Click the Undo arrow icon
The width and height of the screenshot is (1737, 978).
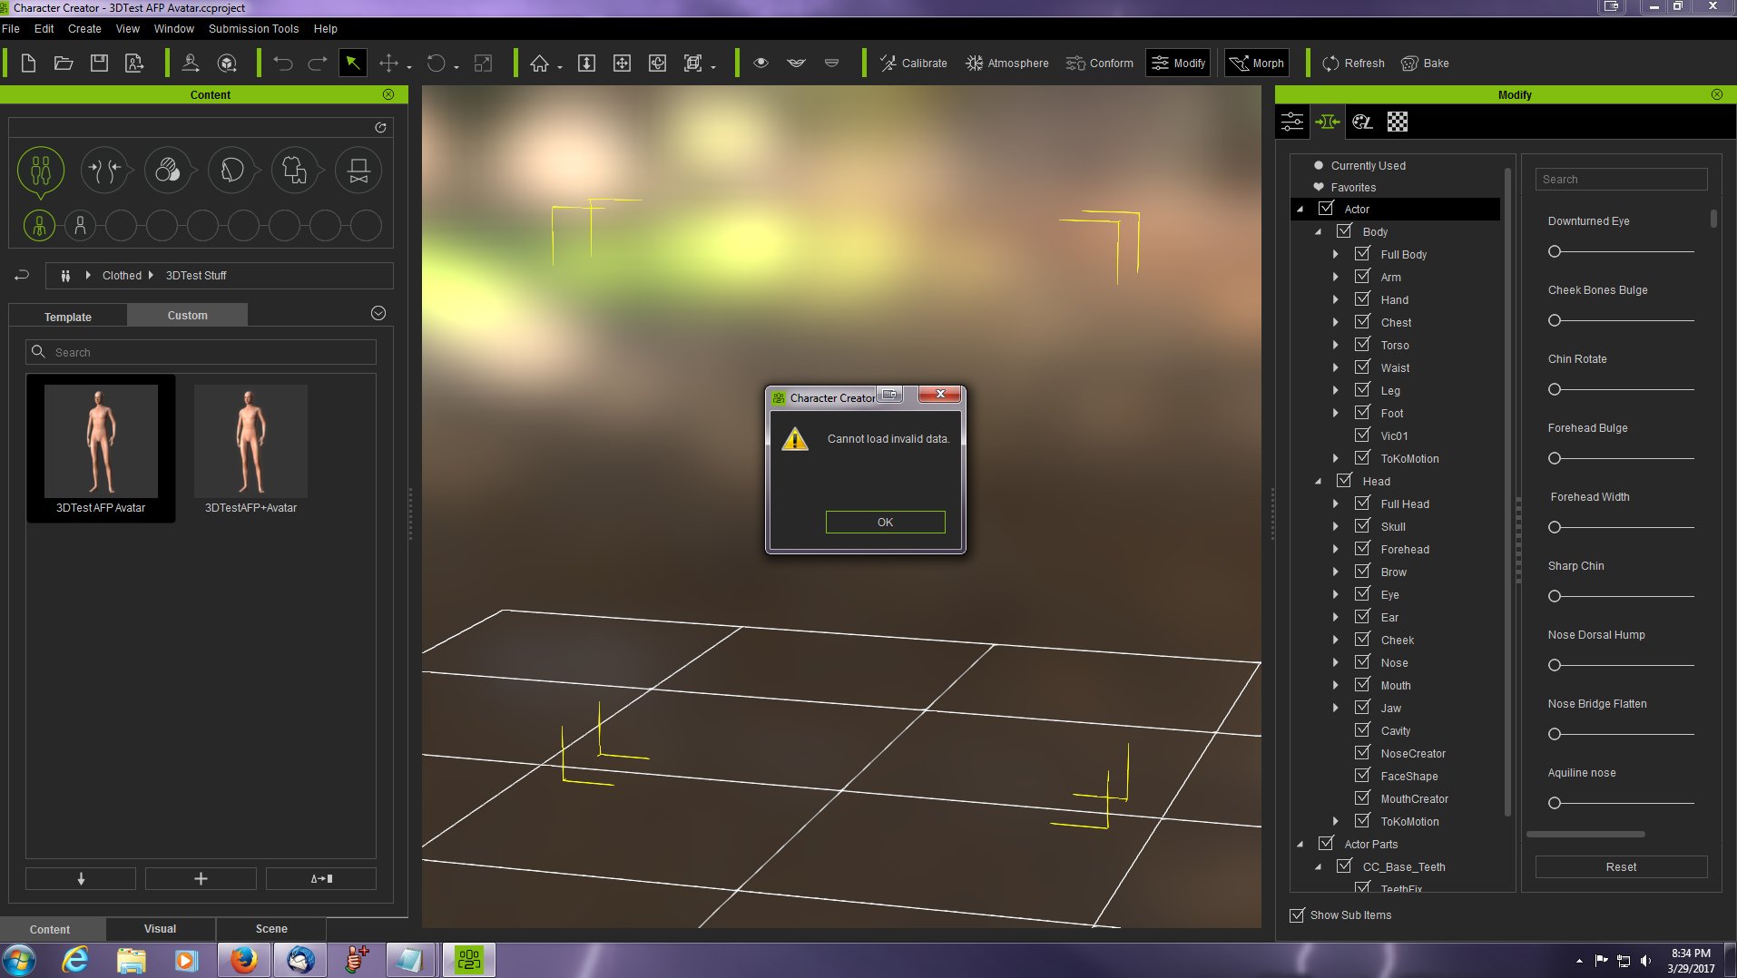(x=283, y=63)
